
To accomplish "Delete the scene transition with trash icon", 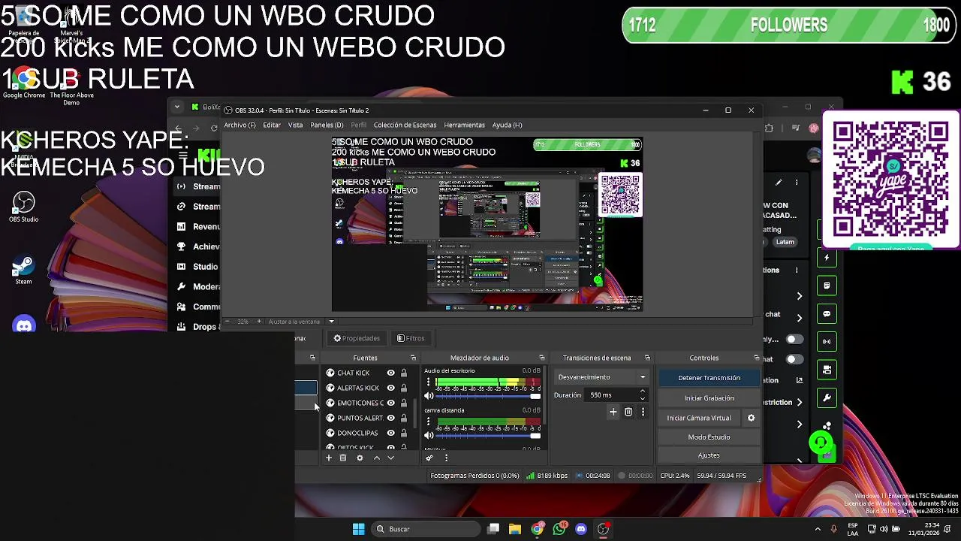I will (x=628, y=412).
